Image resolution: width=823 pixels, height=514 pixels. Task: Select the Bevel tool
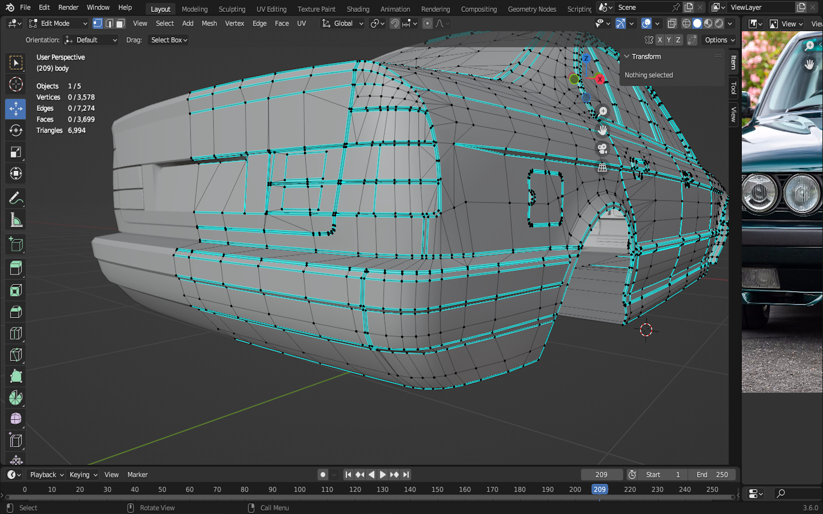click(x=15, y=312)
